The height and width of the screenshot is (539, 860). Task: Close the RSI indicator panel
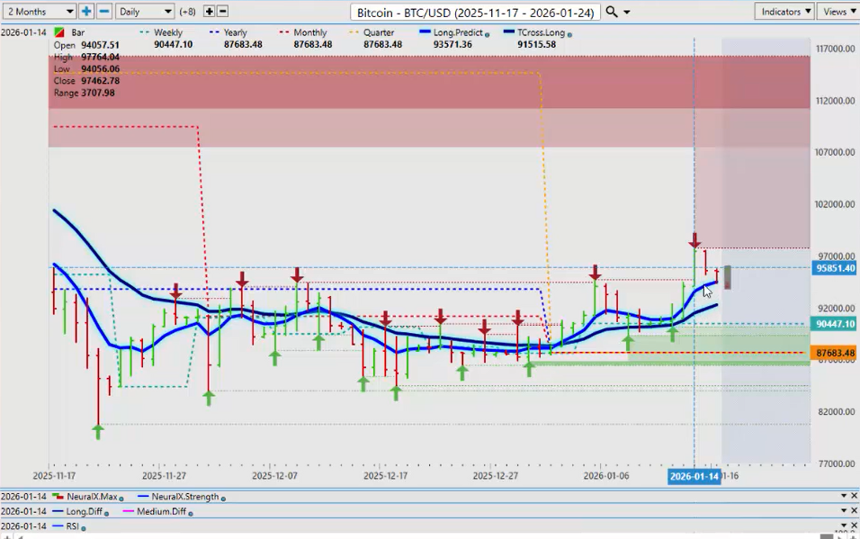click(x=854, y=526)
